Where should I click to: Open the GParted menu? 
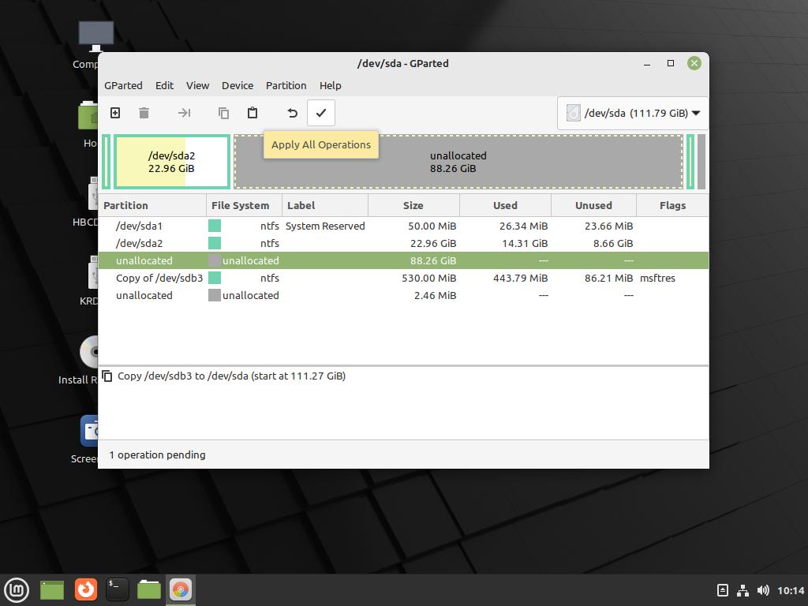tap(123, 85)
